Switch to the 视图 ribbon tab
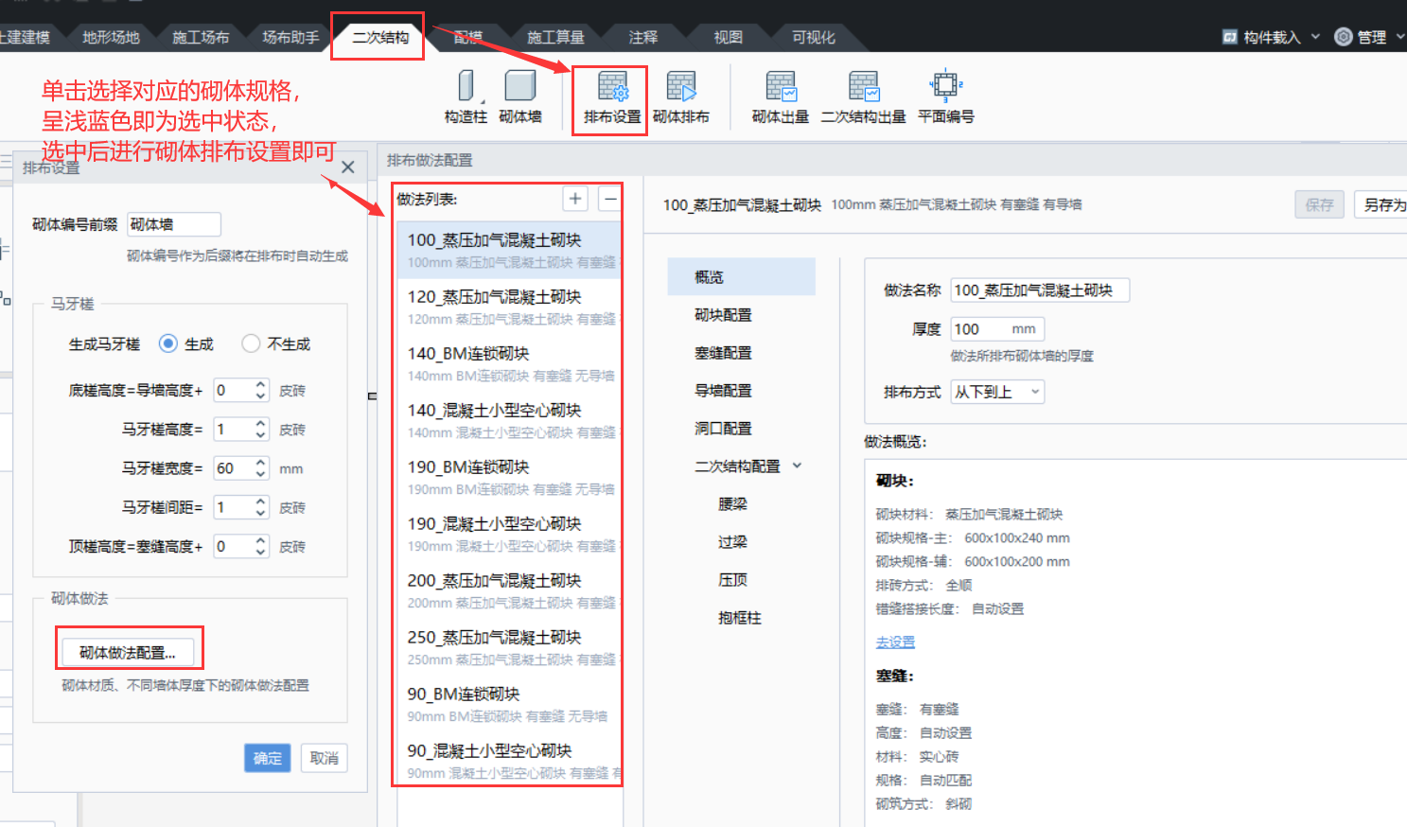 click(x=728, y=37)
